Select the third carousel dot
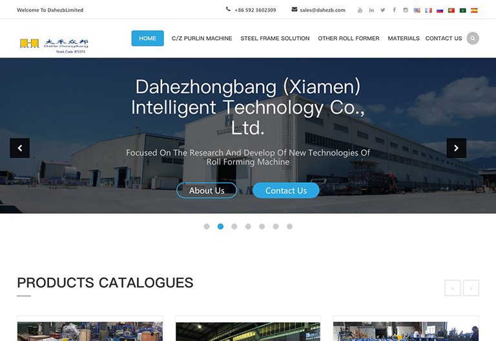This screenshot has width=496, height=341. [234, 227]
